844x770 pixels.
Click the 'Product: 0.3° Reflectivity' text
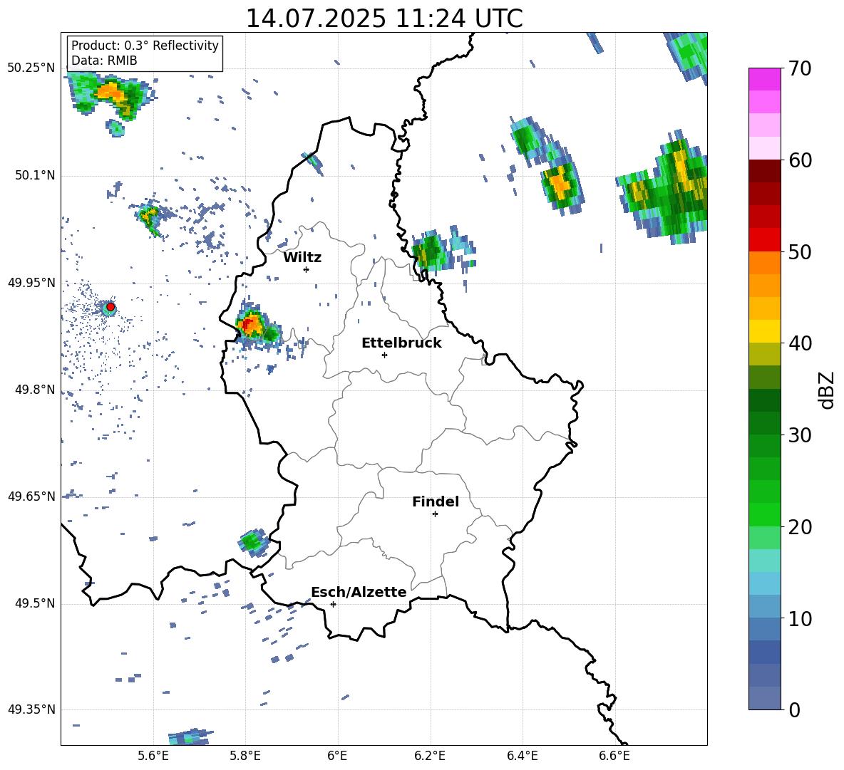coord(145,45)
